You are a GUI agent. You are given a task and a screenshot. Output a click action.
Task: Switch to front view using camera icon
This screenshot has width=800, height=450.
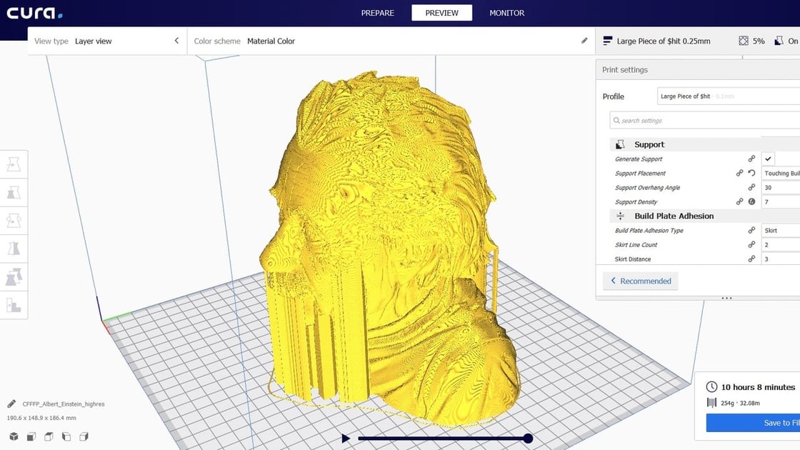click(29, 436)
